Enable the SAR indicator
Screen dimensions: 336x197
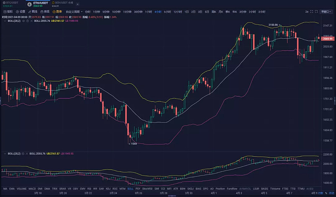101,189
